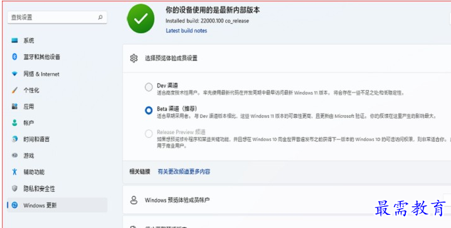Click the Installed build: 22000.100 co_release text
The image size is (451, 228).
click(207, 21)
